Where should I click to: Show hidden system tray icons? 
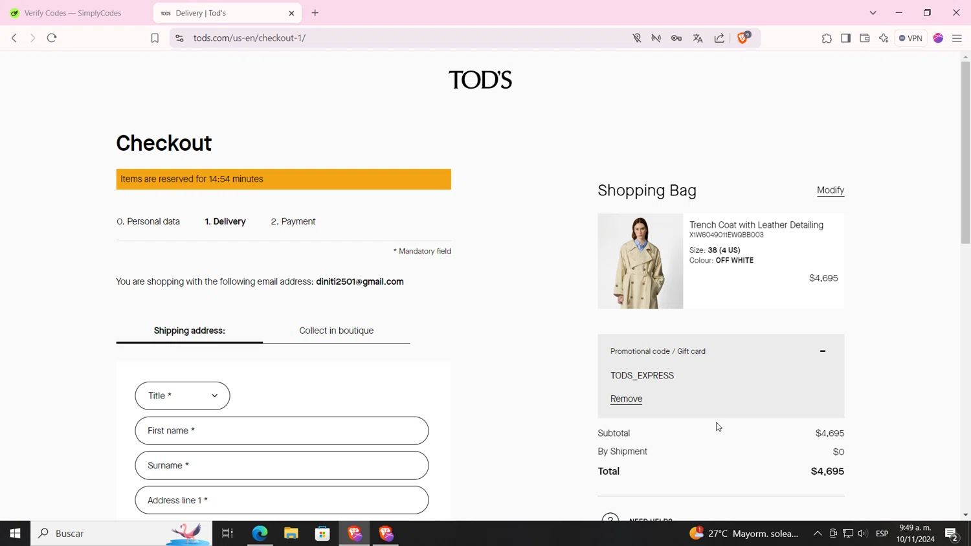click(x=818, y=534)
